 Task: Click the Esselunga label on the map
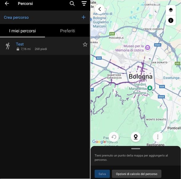point(171,78)
